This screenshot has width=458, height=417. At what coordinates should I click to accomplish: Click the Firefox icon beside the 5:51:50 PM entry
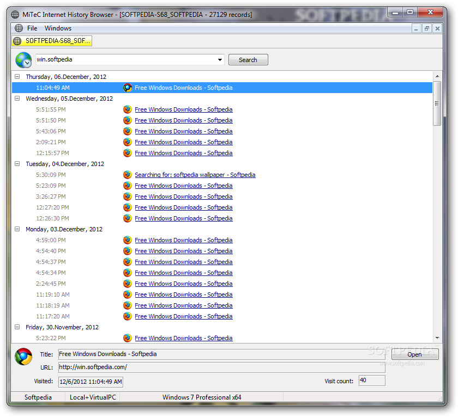128,120
